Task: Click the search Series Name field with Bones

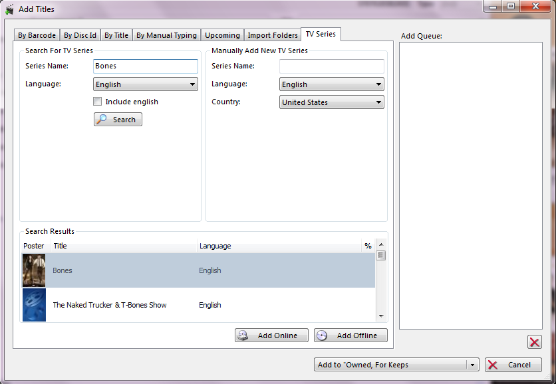Action: (146, 66)
